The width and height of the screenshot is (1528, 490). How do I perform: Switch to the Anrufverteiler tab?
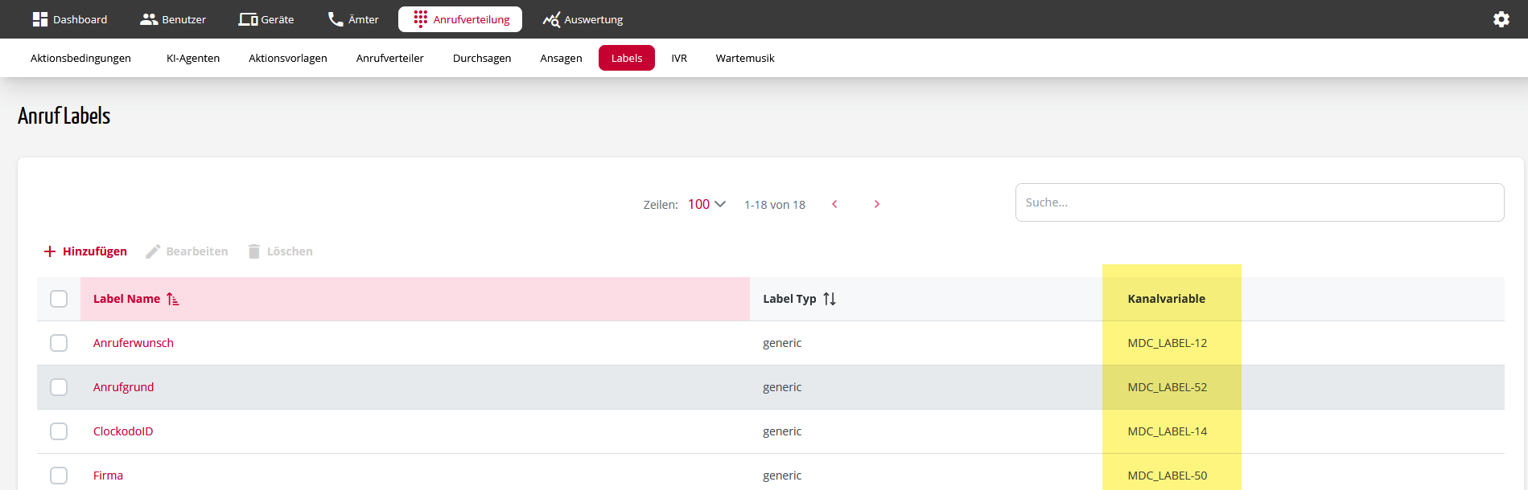tap(389, 58)
